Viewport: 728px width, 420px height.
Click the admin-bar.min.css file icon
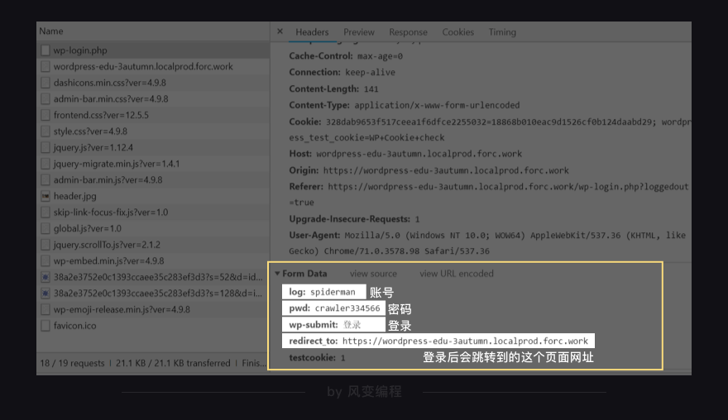[x=45, y=99]
